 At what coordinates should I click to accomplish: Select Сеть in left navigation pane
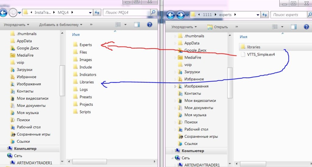pos(15,156)
